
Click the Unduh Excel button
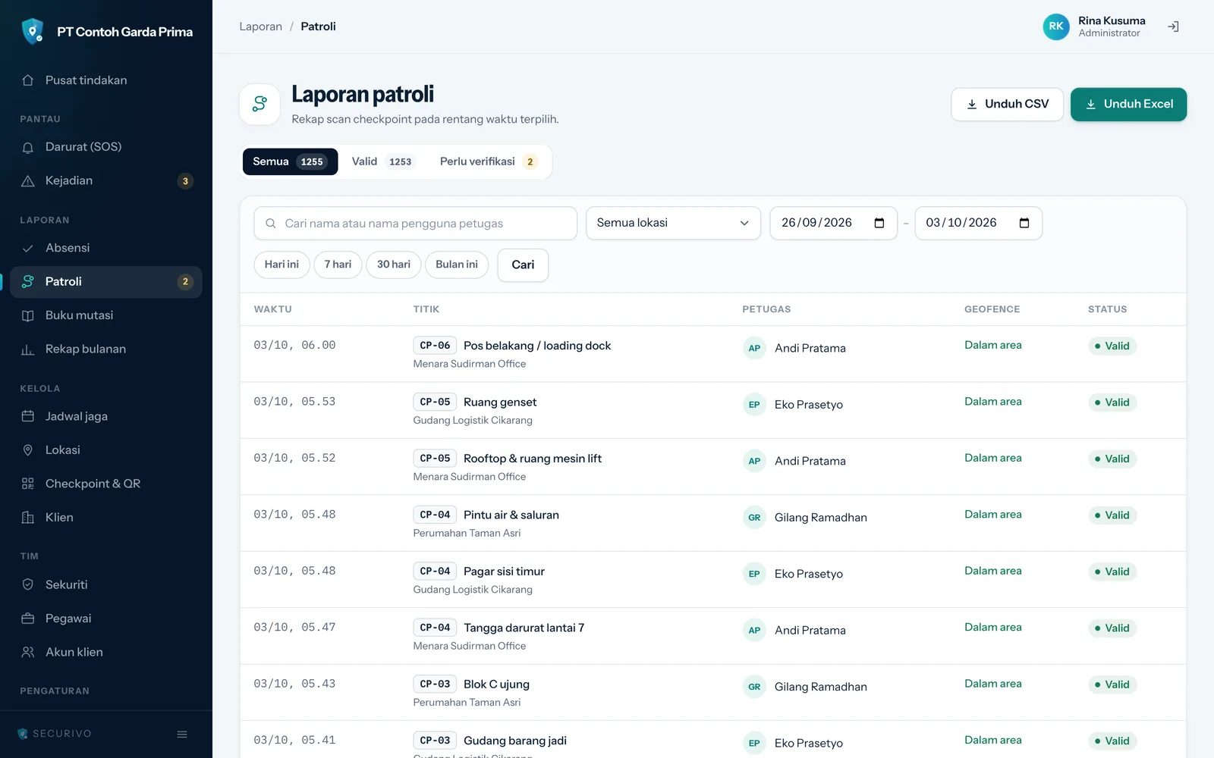pos(1128,105)
